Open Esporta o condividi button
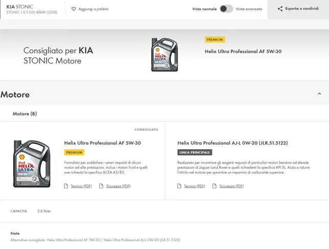This screenshot has width=329, height=249. click(298, 9)
